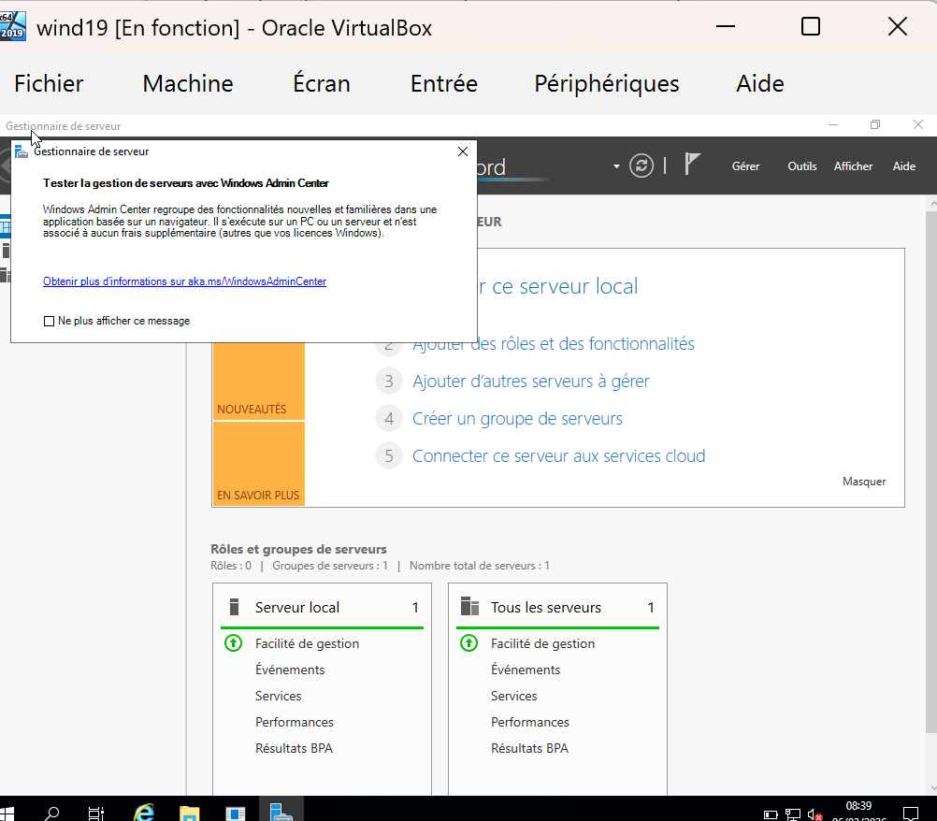Expand the breadcrumb dropdown arrow beside refresh
This screenshot has height=821, width=937.
tap(616, 166)
